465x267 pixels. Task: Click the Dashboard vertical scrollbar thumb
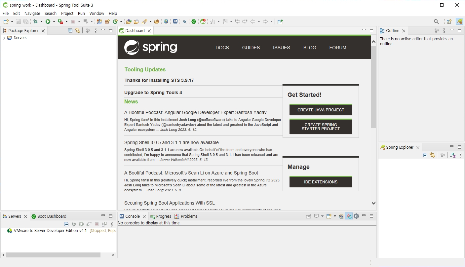[x=373, y=87]
